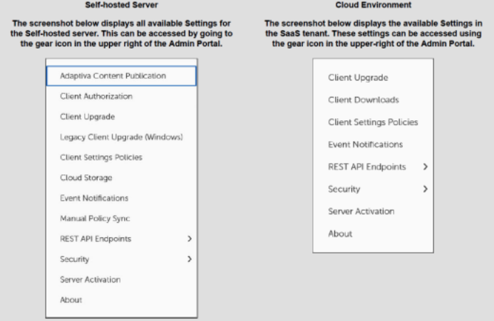Screen dimensions: 494x321
Task: Expand REST API Endpoints chevron in cloud menu
Action: tap(426, 167)
